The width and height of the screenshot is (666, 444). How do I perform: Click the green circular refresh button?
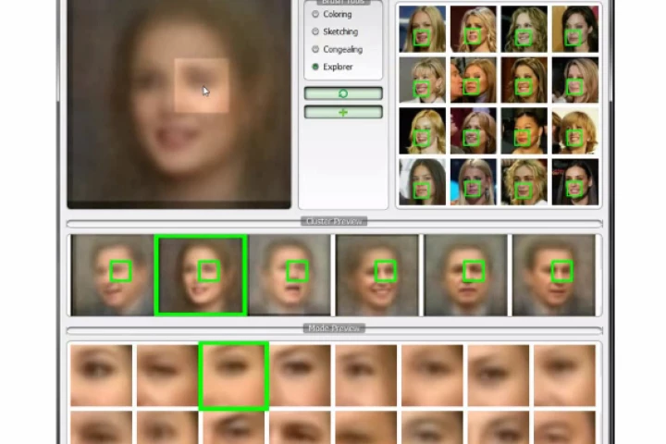coord(343,93)
